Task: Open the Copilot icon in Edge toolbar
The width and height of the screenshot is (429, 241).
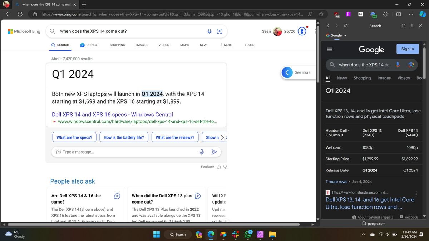Action: pos(422,14)
